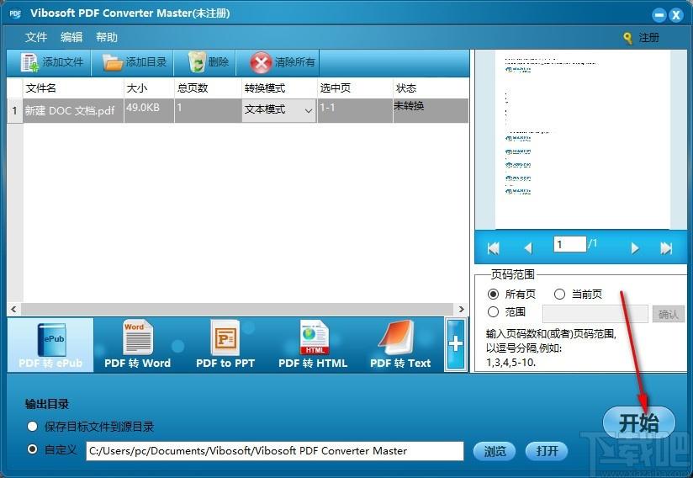693x478 pixels.
Task: Click the 1-1 selected pages cell
Action: point(355,110)
